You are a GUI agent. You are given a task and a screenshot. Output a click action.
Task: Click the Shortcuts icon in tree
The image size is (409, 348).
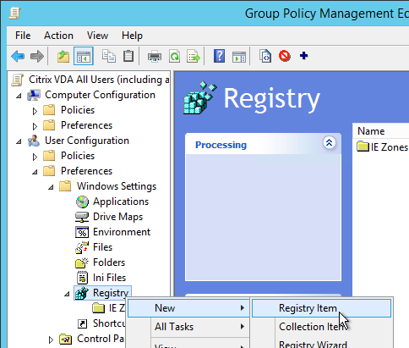tap(82, 323)
